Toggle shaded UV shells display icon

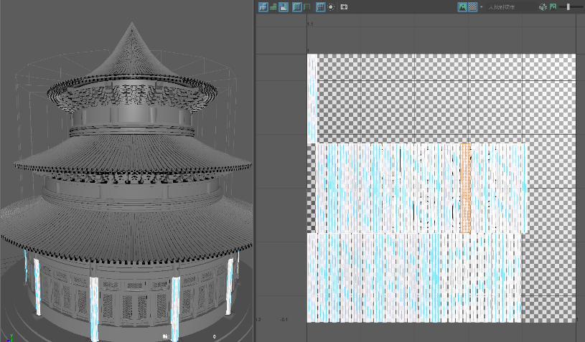pyautogui.click(x=273, y=6)
